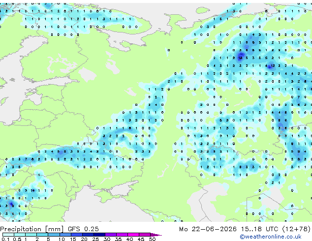Click the 20–25 mm legend swatch
Viewport: 312px width, 241px height.
(x=88, y=235)
